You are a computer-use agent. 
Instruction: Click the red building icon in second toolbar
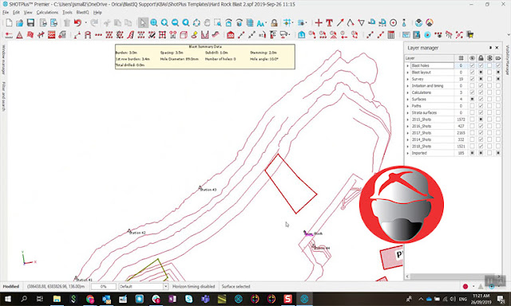tap(231, 35)
